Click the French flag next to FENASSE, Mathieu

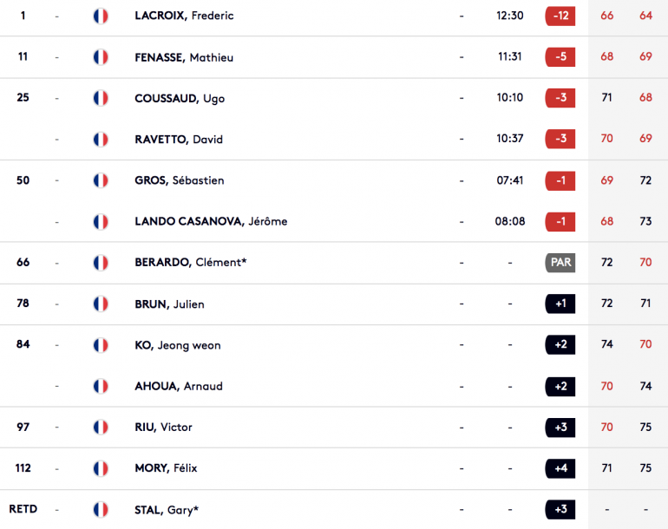click(101, 57)
